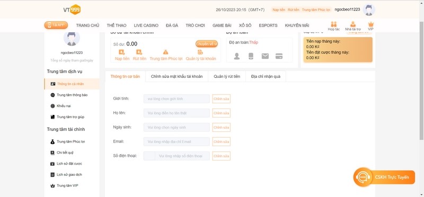Open the XỔ SỐ menu
This screenshot has height=197, width=424.
245,25
